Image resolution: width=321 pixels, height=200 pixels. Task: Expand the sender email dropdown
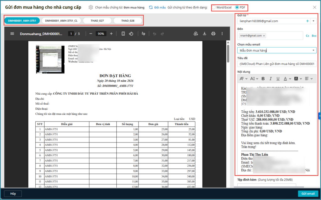(313, 21)
